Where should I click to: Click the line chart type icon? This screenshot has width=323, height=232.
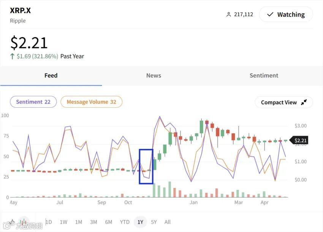click(x=13, y=221)
